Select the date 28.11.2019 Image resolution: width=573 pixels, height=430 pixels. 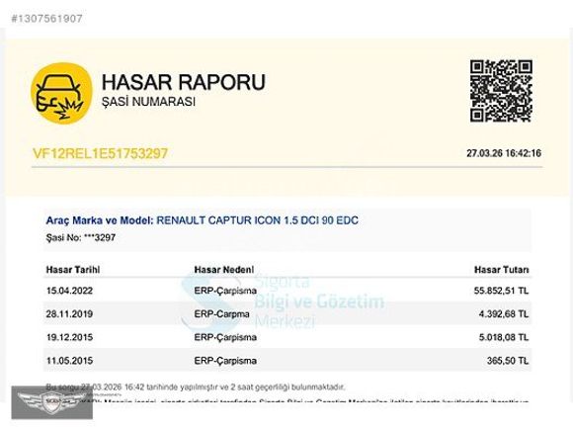pyautogui.click(x=69, y=313)
